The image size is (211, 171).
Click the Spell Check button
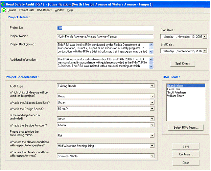point(183,63)
